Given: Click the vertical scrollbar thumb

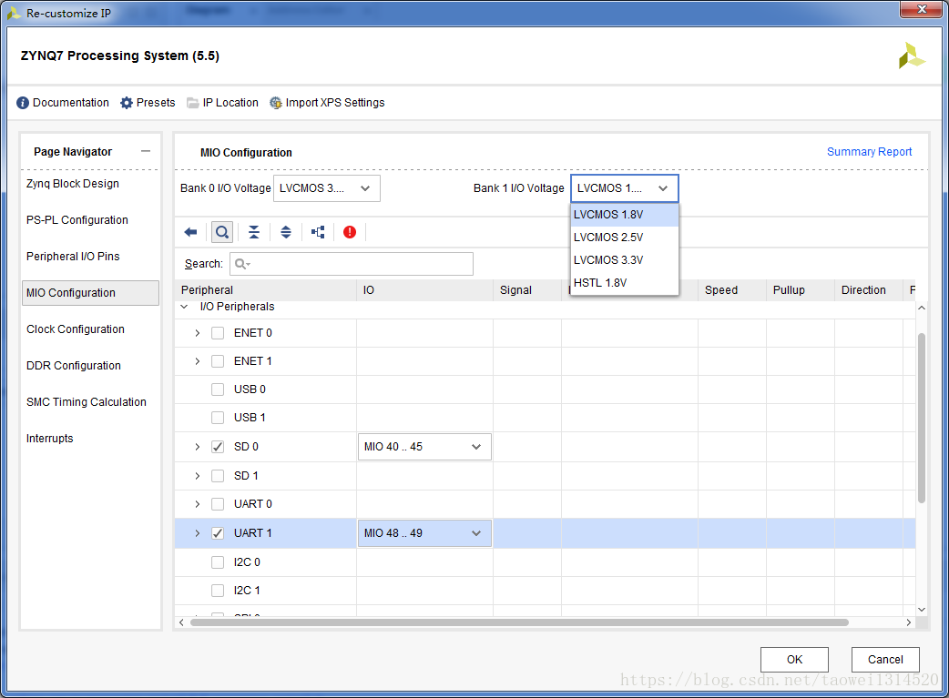Looking at the screenshot, I should (922, 418).
